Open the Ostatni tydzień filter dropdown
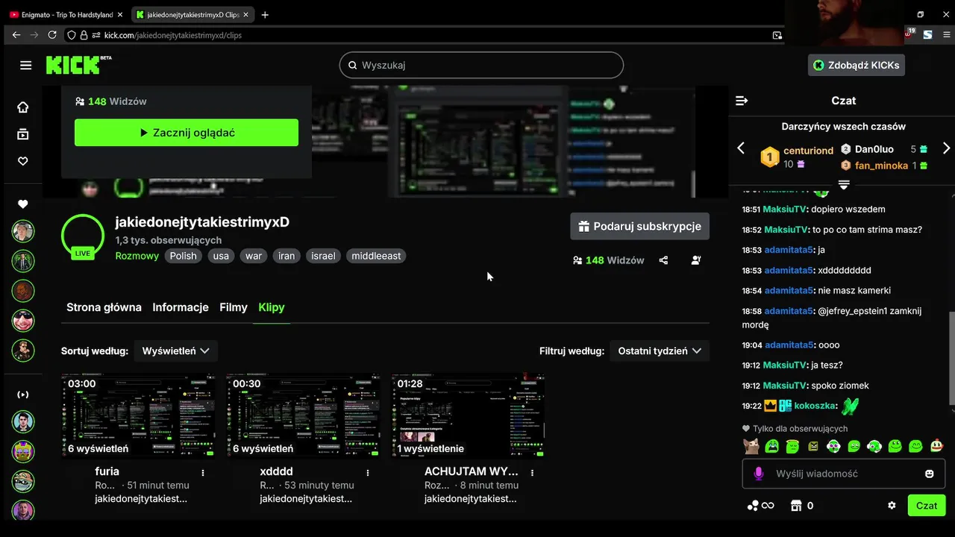 [x=659, y=351]
